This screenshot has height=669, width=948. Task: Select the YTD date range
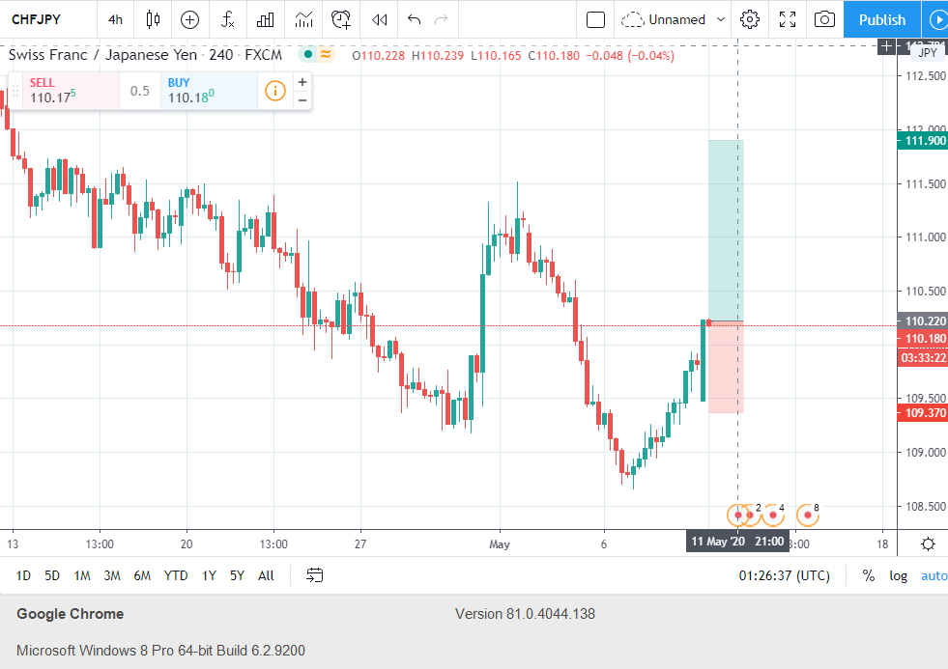pyautogui.click(x=175, y=575)
